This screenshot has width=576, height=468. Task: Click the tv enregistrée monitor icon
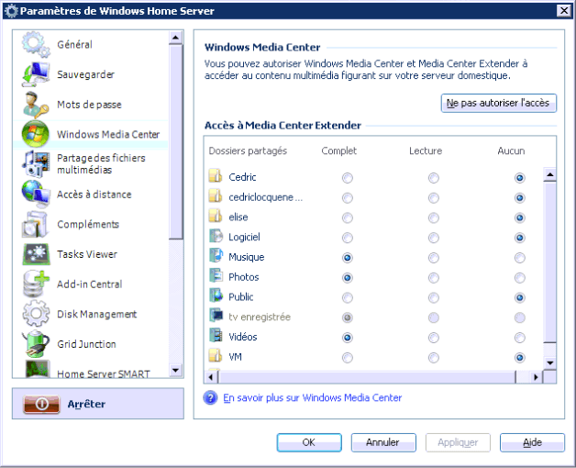point(216,317)
